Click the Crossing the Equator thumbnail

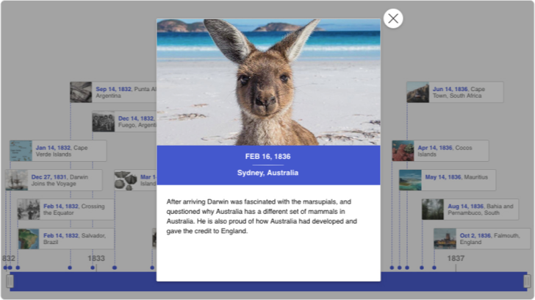coord(29,210)
